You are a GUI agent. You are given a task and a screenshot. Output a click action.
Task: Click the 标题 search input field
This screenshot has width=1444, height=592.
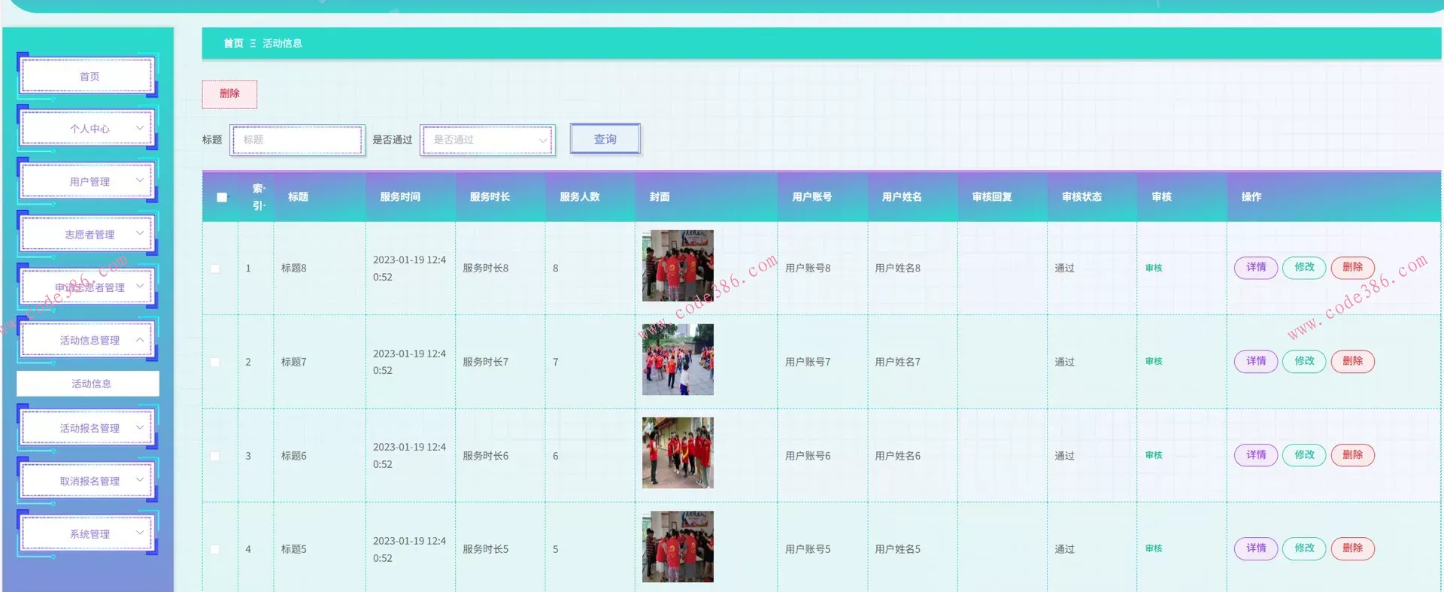tap(298, 140)
